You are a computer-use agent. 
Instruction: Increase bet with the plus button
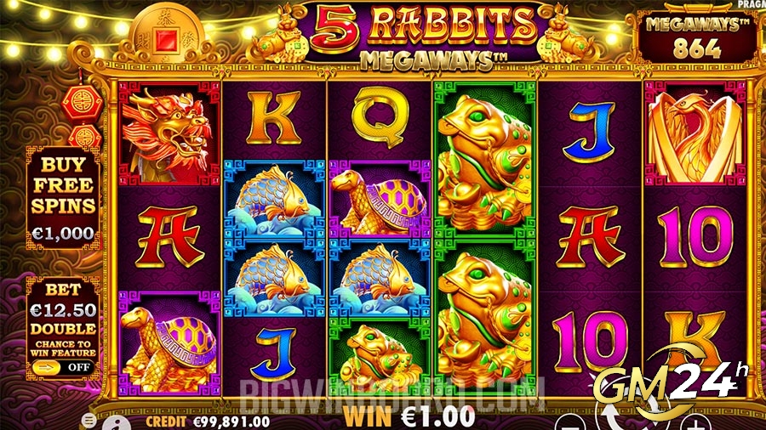pos(695,422)
